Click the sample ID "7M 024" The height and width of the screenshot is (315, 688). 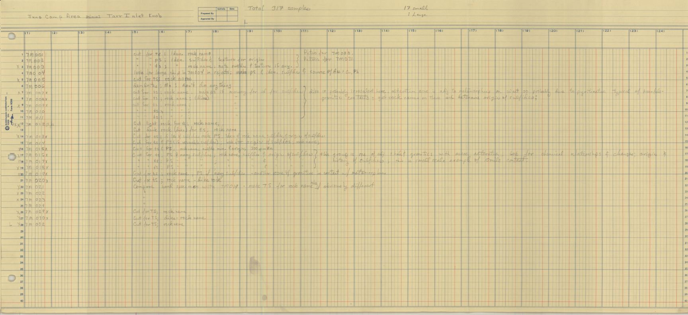point(35,206)
